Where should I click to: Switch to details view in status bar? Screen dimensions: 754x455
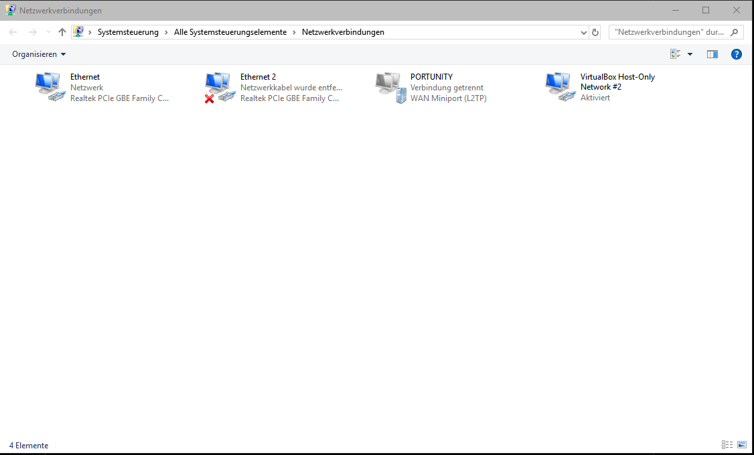tap(727, 445)
